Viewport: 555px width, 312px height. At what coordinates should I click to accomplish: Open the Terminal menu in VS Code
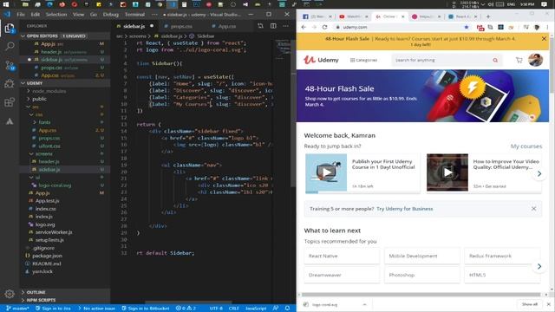pos(134,15)
